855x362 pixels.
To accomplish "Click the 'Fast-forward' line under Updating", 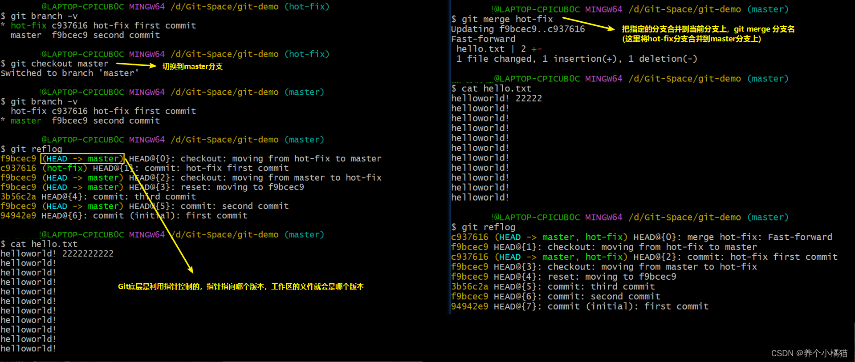I will (483, 39).
